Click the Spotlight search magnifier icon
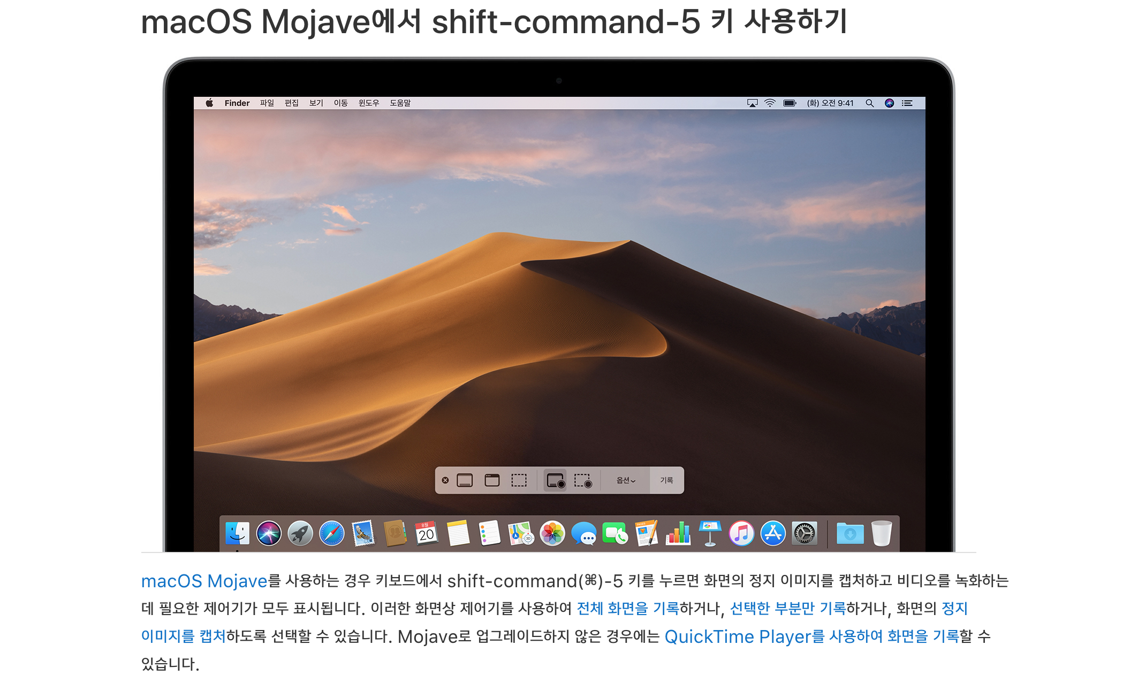 coord(869,103)
